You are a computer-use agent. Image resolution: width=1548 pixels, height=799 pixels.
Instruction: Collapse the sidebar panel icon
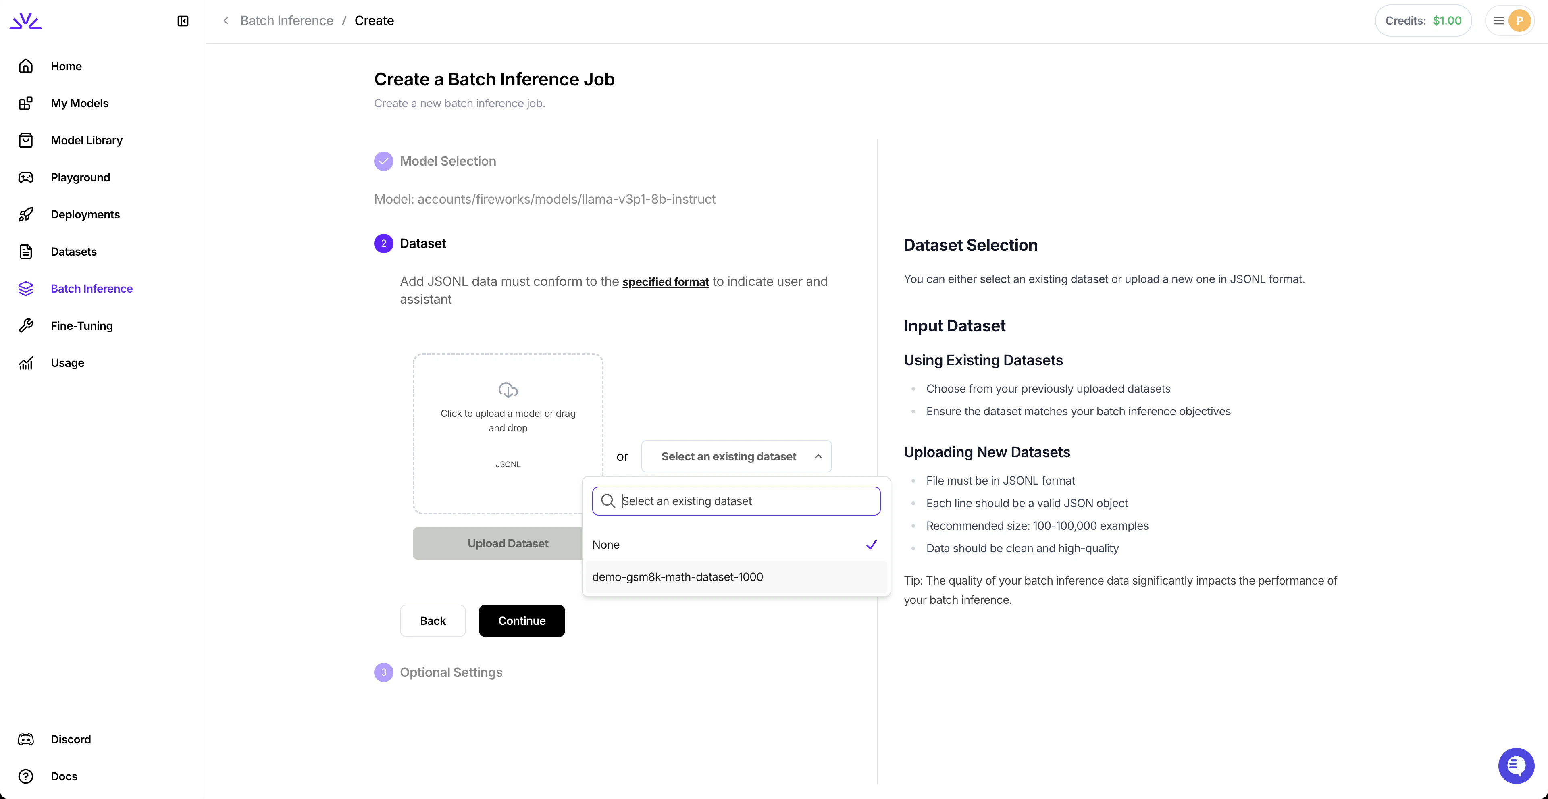coord(183,21)
